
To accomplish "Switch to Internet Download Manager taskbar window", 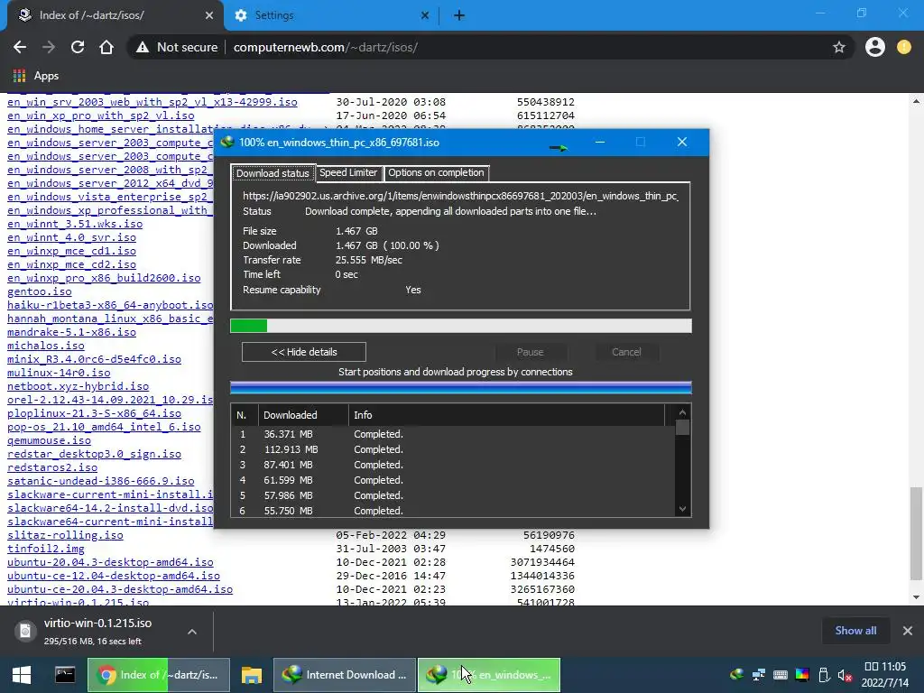I will tap(345, 675).
